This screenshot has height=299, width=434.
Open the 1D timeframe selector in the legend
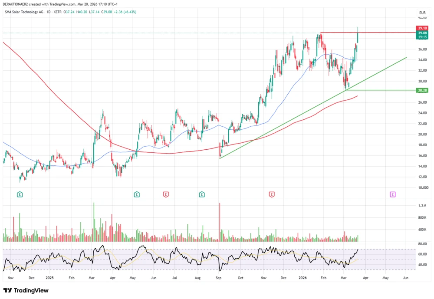click(48, 13)
